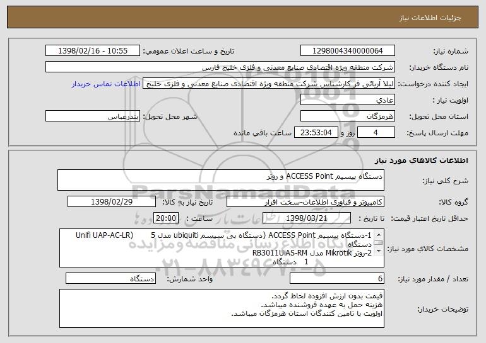This screenshot has width=486, height=343.
Task: Click the need date field 1398/02/29
Action: pos(112,202)
